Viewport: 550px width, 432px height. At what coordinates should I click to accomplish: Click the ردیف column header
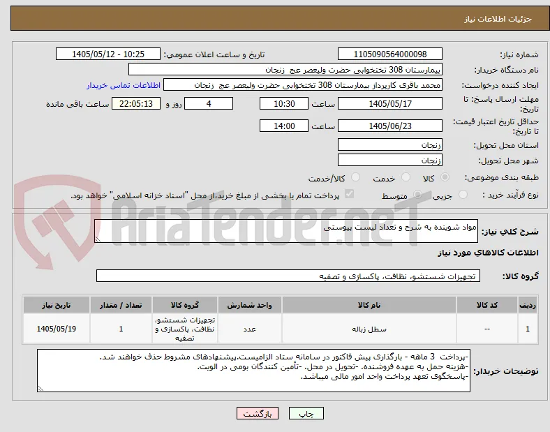pos(527,305)
